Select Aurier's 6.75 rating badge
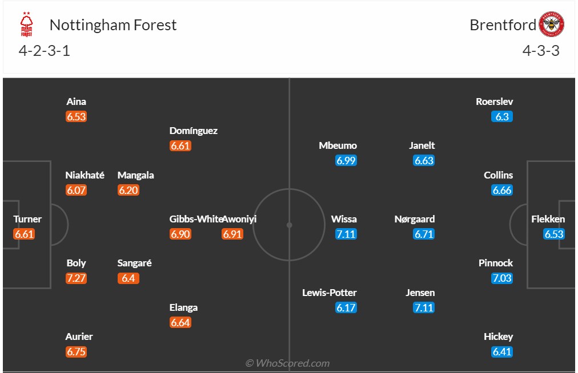This screenshot has width=578, height=373. coord(76,352)
